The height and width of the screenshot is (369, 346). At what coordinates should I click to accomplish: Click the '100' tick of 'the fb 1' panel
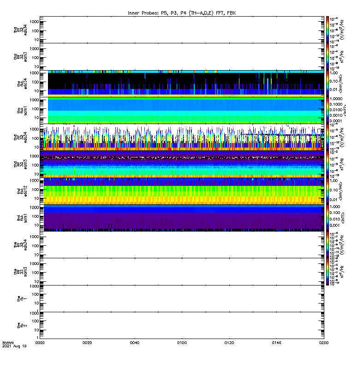click(x=36, y=294)
